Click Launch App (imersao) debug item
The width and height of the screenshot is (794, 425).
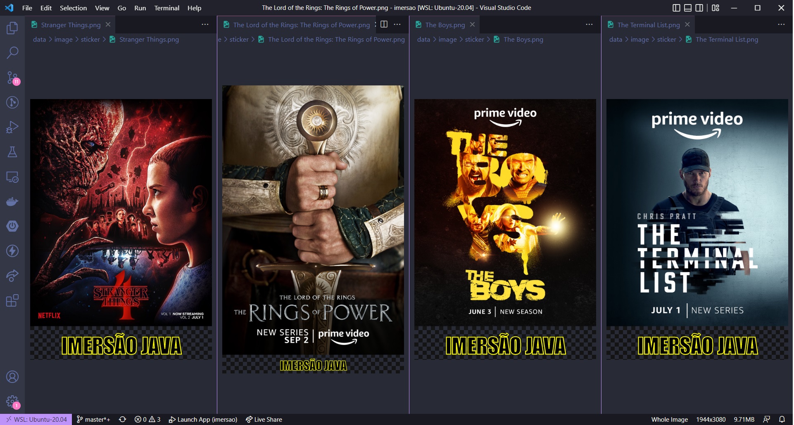203,419
